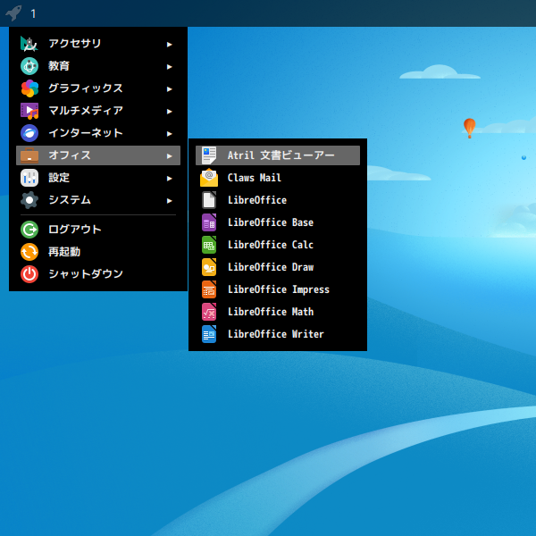Click the LibreOffice Draw yellow icon
Image resolution: width=536 pixels, height=536 pixels.
click(x=209, y=267)
